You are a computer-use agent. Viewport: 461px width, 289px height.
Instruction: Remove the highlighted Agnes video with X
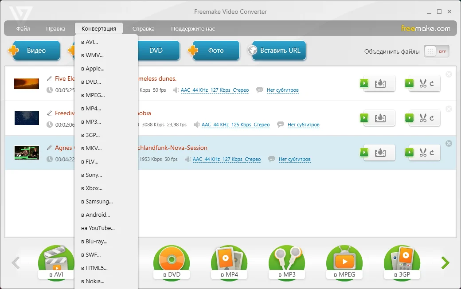tap(449, 143)
